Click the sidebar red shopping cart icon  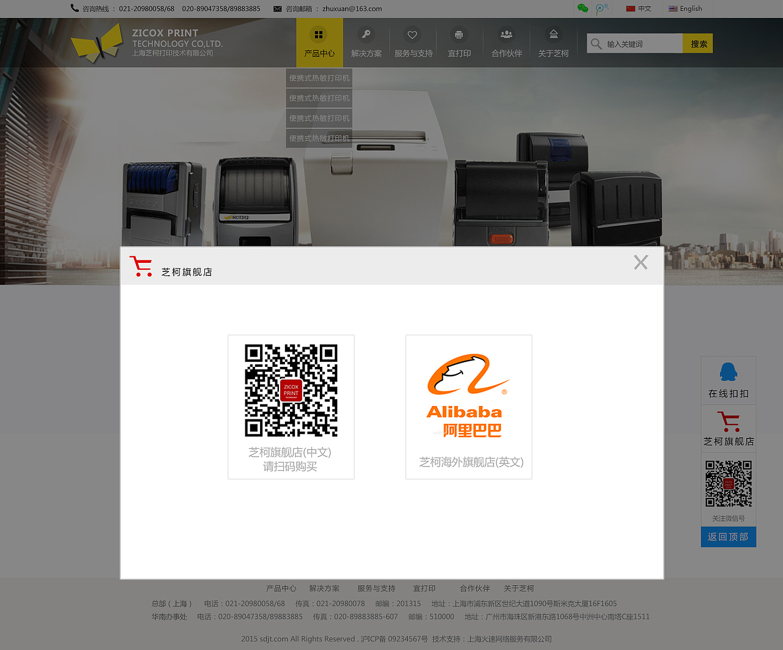tap(729, 422)
